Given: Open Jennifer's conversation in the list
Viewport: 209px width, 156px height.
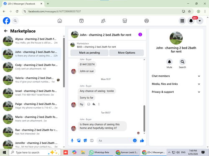Looking at the screenshot, I should (31, 145).
